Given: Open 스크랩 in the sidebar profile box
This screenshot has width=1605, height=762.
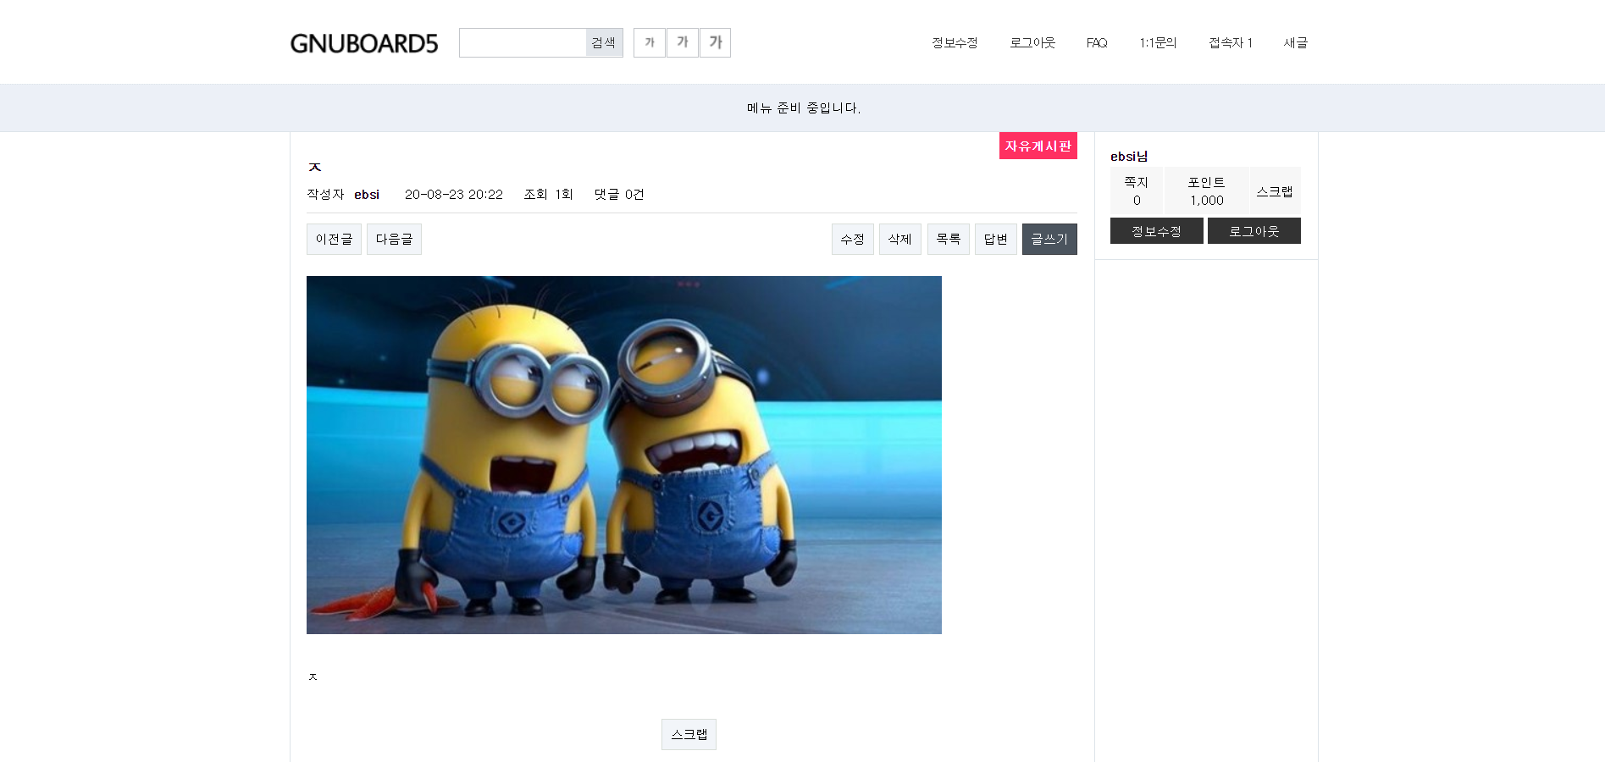Looking at the screenshot, I should coord(1275,190).
